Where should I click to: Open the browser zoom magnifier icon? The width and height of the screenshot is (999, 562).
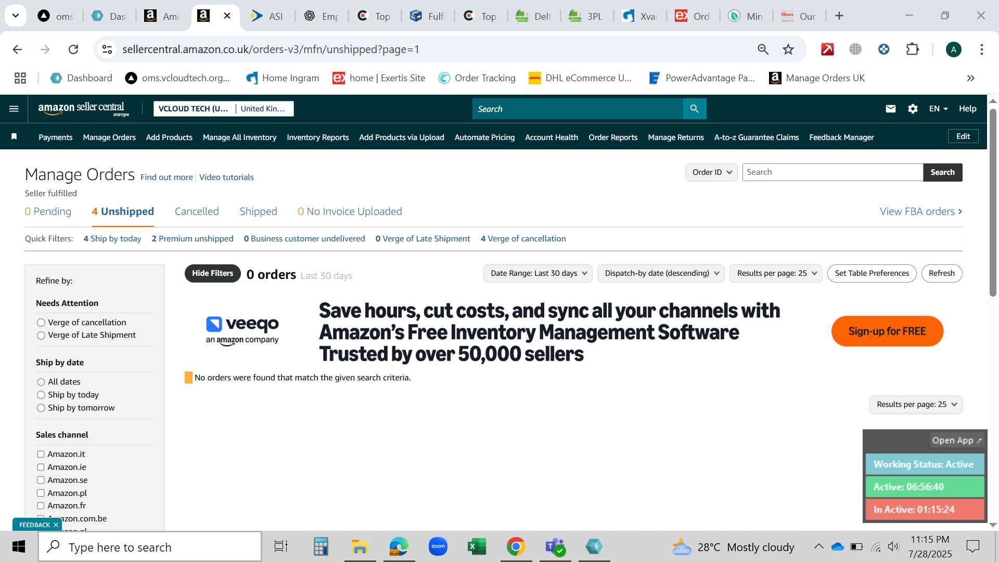pyautogui.click(x=763, y=49)
